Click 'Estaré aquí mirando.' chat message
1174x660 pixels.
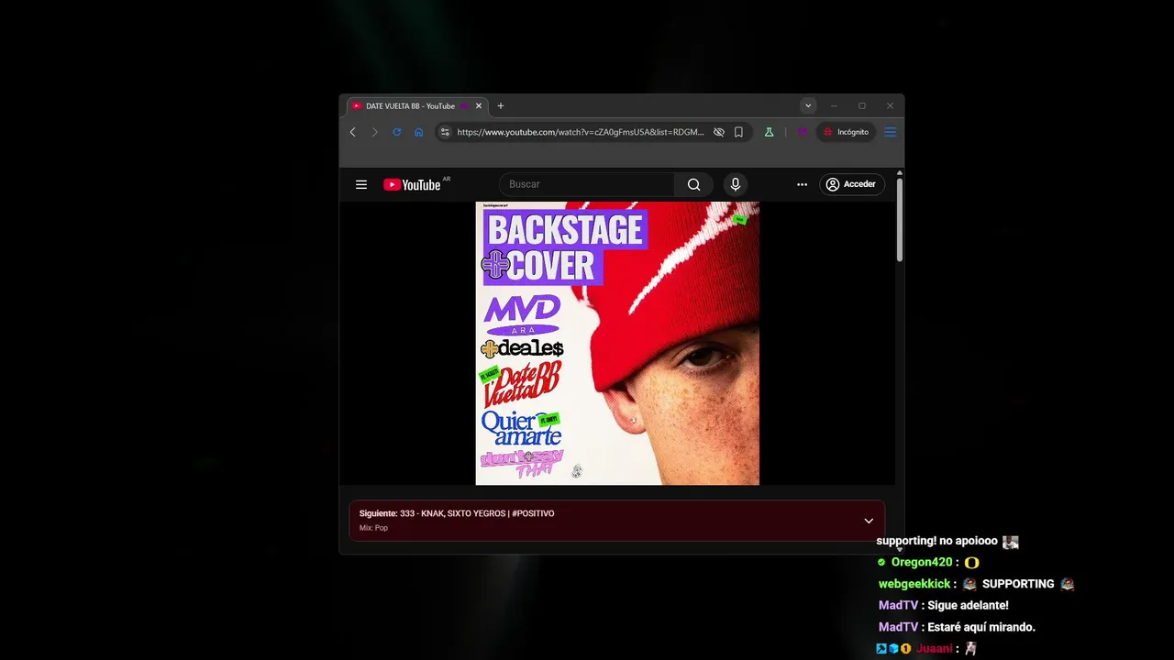[981, 627]
